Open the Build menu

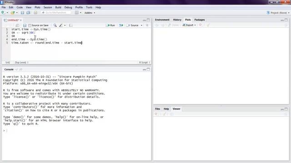(58, 7)
